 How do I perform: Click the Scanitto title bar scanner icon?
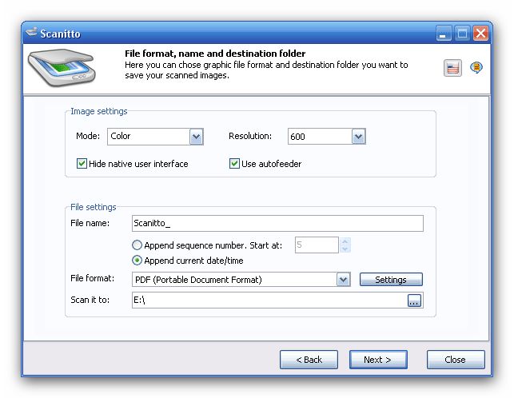31,33
